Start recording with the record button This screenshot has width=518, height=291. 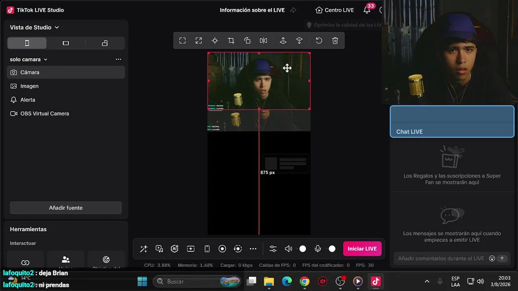click(x=222, y=249)
